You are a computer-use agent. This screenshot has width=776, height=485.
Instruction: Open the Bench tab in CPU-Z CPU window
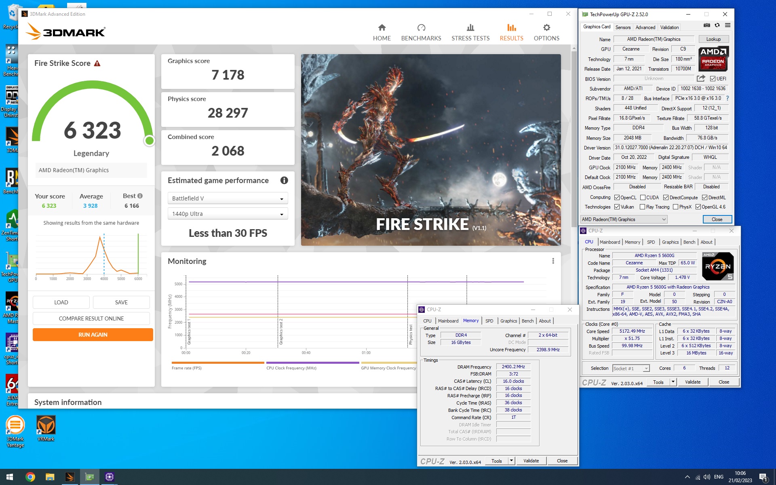(x=689, y=242)
